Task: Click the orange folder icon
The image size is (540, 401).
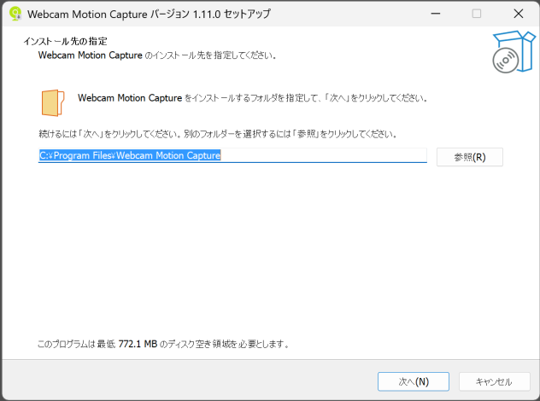Action: 53,103
